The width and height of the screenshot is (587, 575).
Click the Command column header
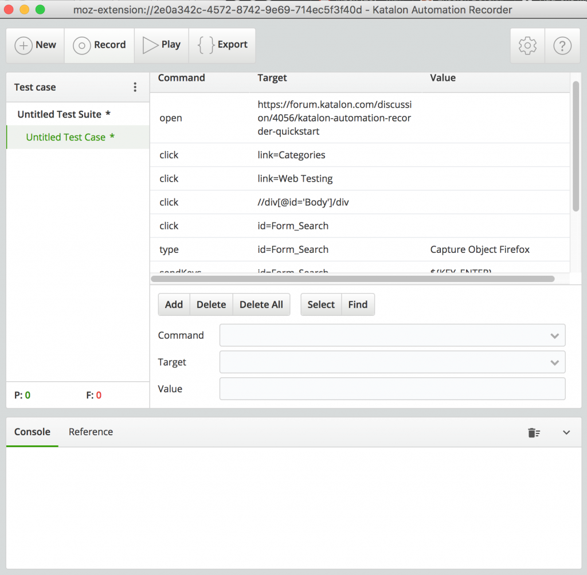(x=182, y=78)
